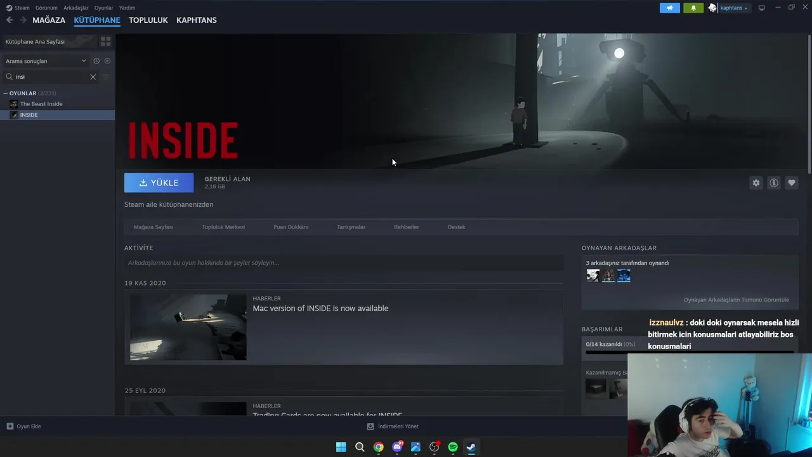Open Oynayan Arkadaşların Tümünü Görüntüle link
Image resolution: width=812 pixels, height=457 pixels.
(x=736, y=300)
